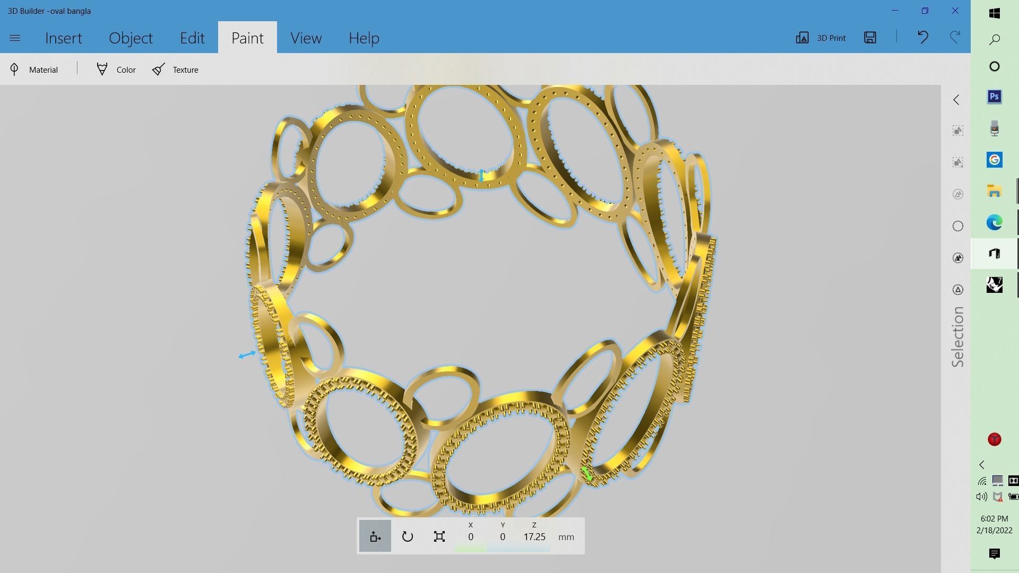
Task: Open the blue G app on taskbar
Action: pyautogui.click(x=995, y=160)
